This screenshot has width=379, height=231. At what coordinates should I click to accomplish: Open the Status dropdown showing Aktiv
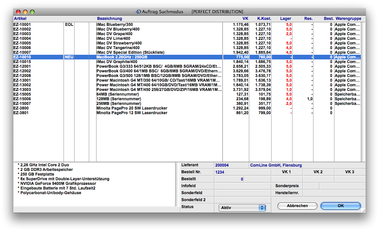tap(242, 208)
